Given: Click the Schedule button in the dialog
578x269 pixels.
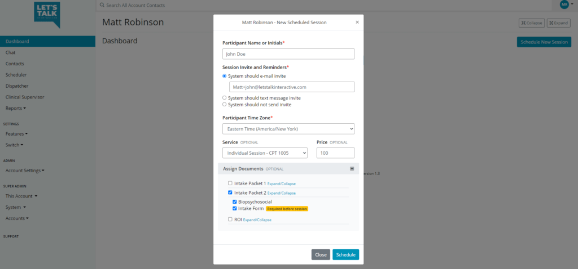Looking at the screenshot, I should 346,255.
